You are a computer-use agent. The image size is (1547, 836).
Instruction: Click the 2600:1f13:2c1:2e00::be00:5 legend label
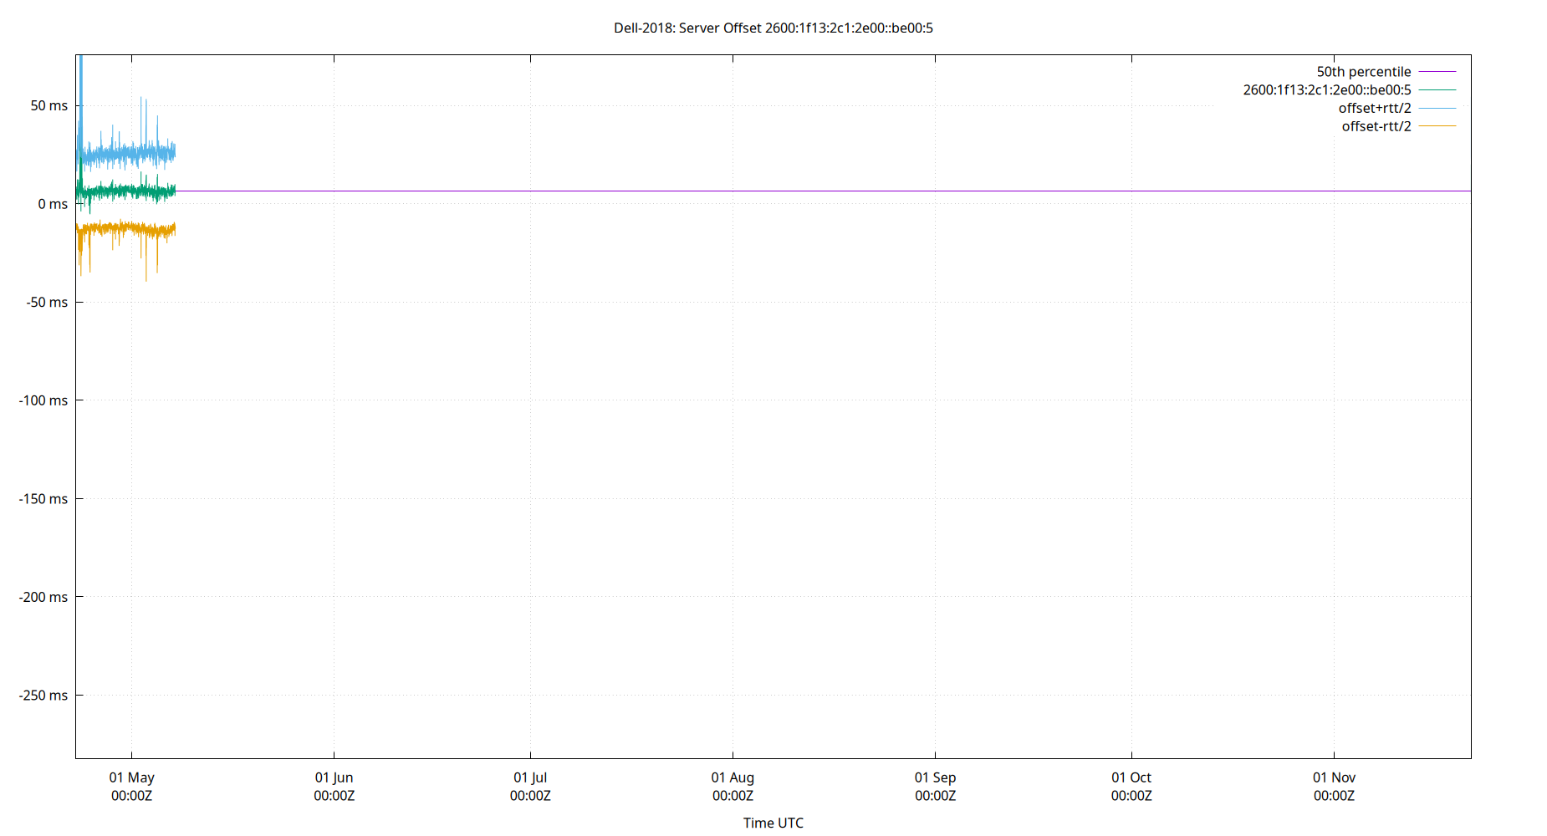(1326, 89)
